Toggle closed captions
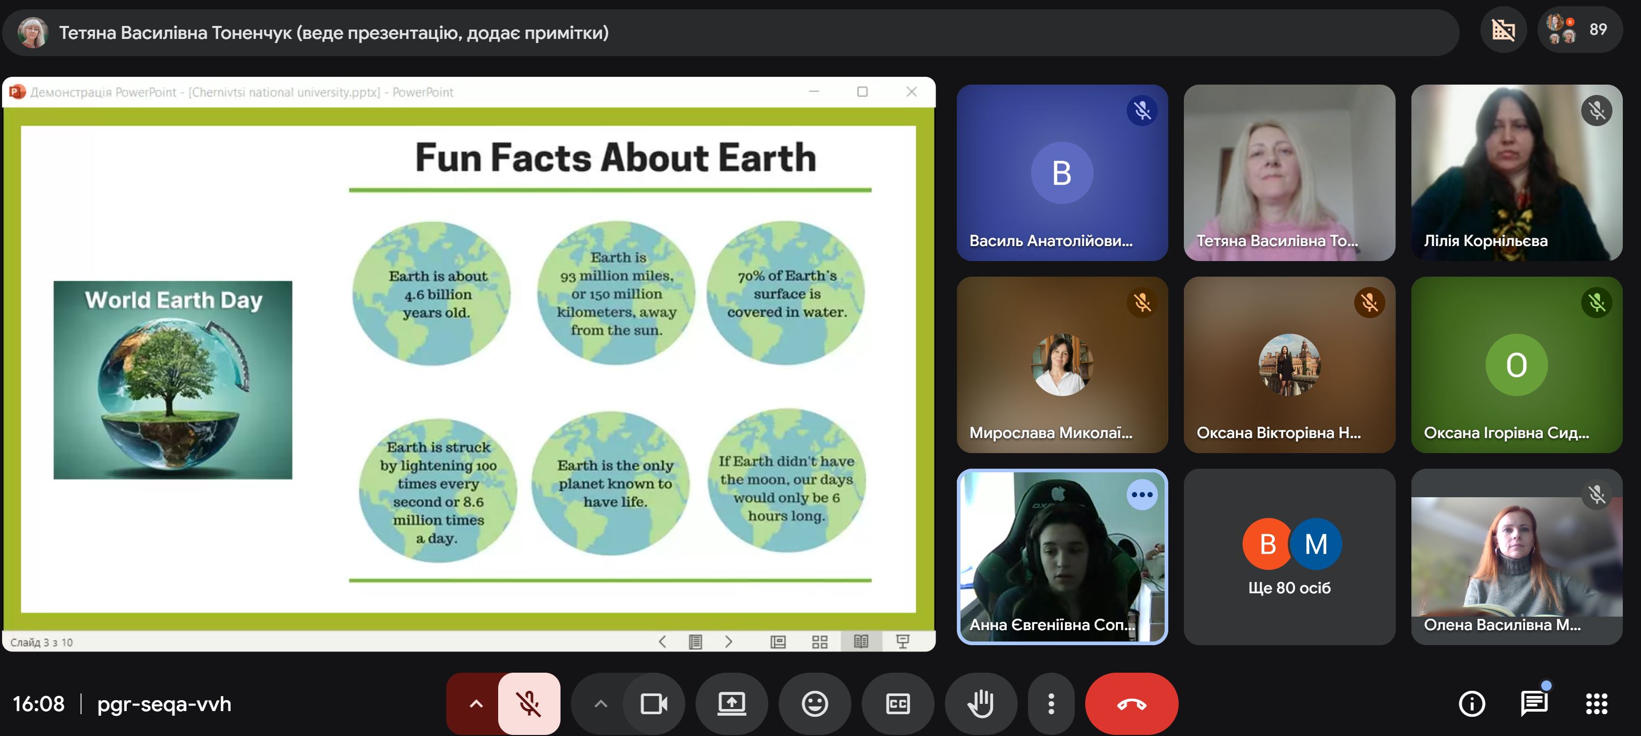This screenshot has height=736, width=1641. coord(898,703)
